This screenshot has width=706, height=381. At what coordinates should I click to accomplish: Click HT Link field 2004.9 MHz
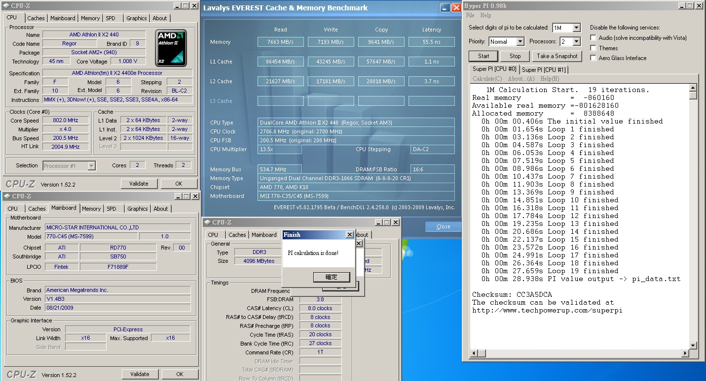tap(65, 147)
